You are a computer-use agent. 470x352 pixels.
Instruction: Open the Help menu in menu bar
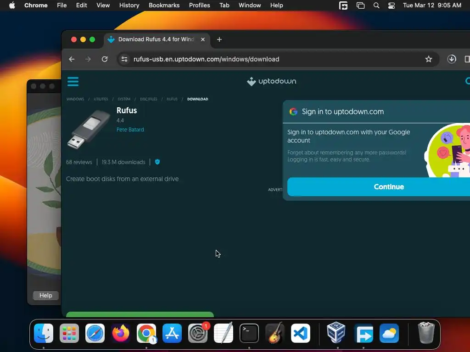click(276, 5)
